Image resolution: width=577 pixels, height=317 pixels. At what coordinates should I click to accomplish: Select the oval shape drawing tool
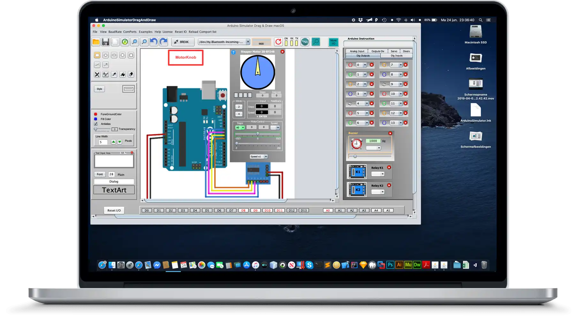tap(106, 55)
